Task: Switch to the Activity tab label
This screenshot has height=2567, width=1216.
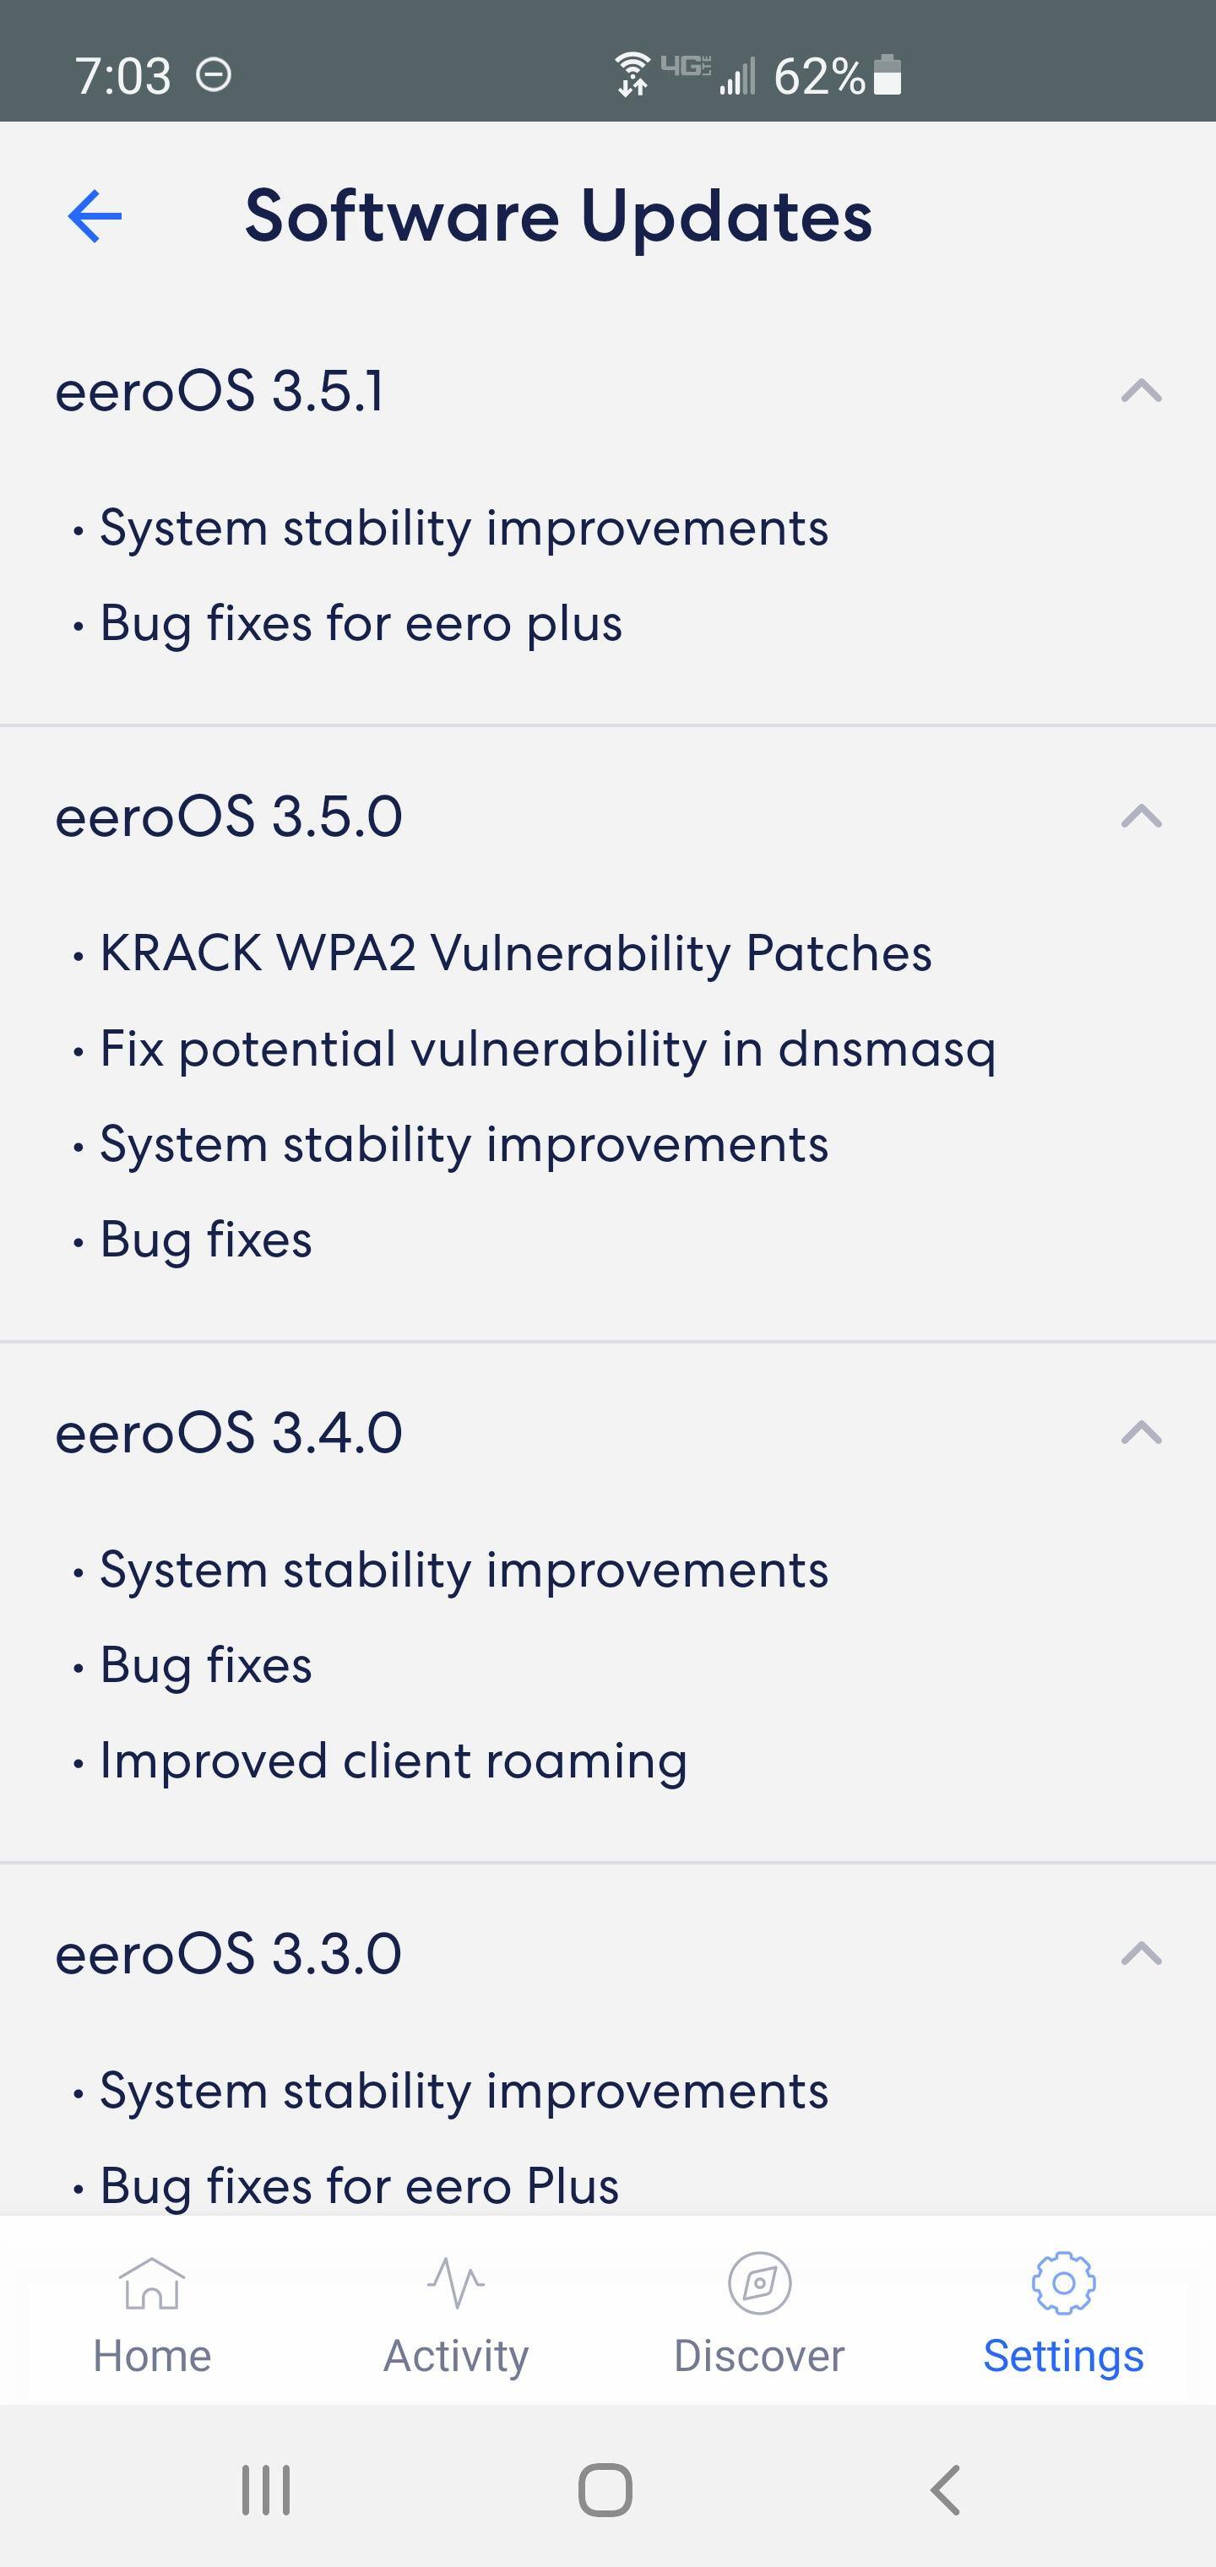Action: tap(455, 2357)
